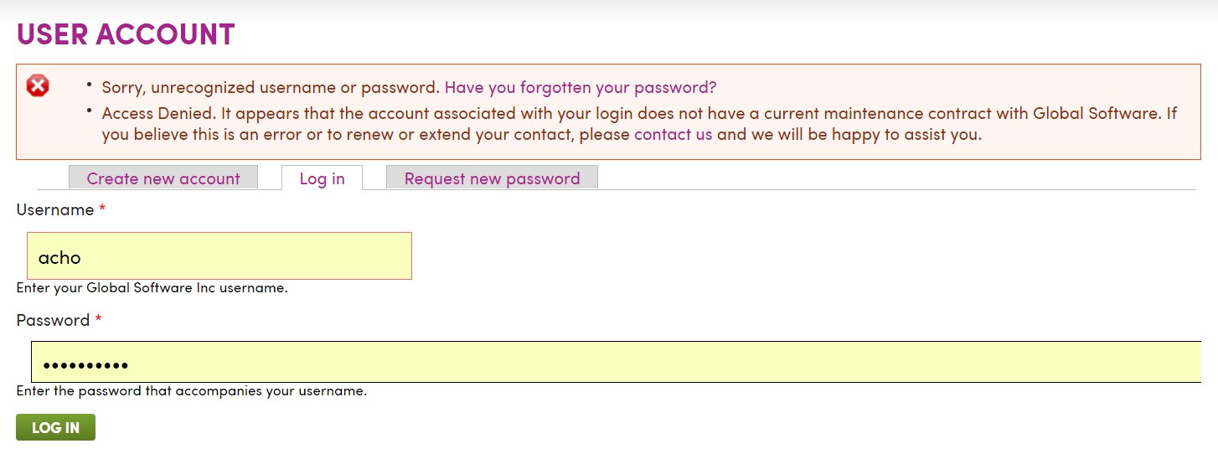The height and width of the screenshot is (454, 1218).
Task: Click 'Sorry, unrecognized username or password' message
Action: click(271, 87)
